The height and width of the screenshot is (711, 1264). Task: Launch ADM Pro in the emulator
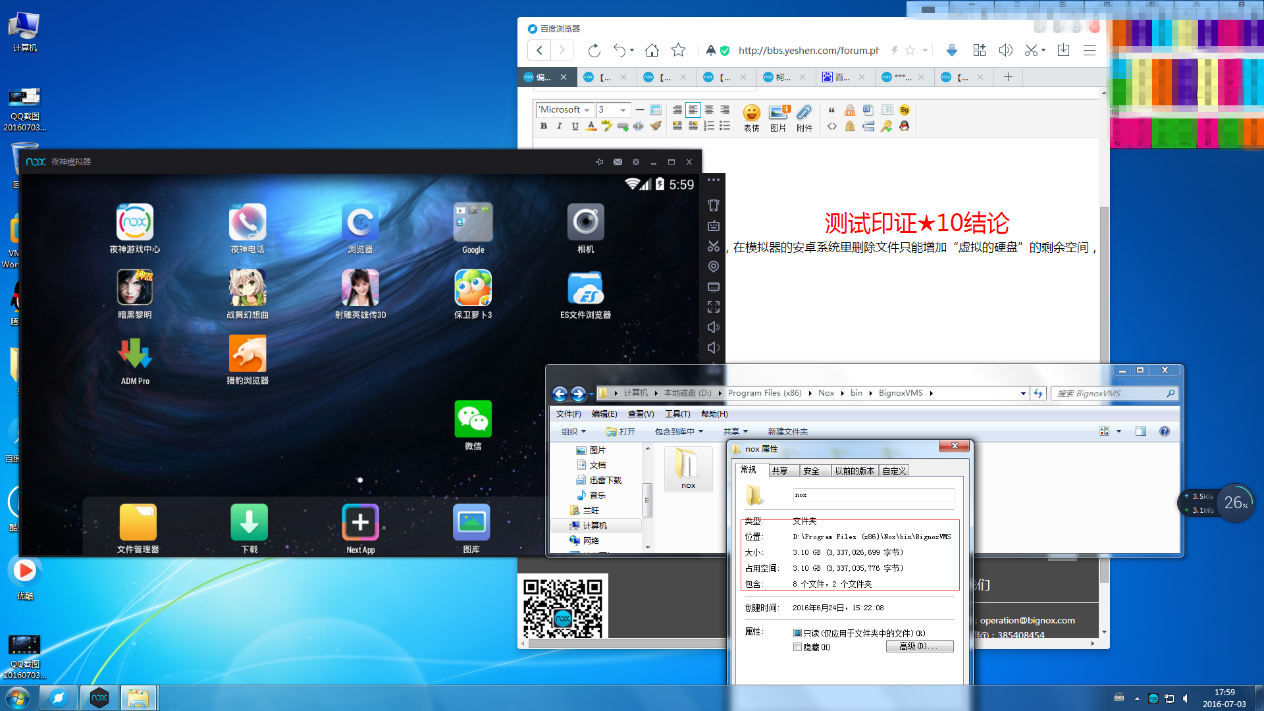(135, 360)
